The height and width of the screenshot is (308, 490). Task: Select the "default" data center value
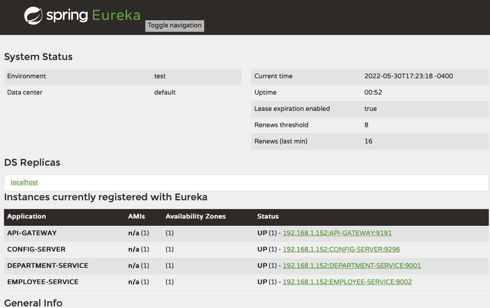pyautogui.click(x=165, y=92)
